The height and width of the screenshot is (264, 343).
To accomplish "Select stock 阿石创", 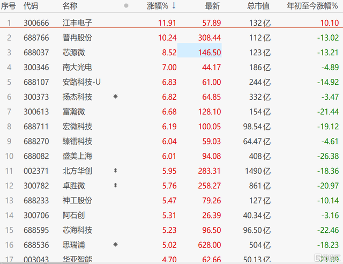I will [x=74, y=215].
